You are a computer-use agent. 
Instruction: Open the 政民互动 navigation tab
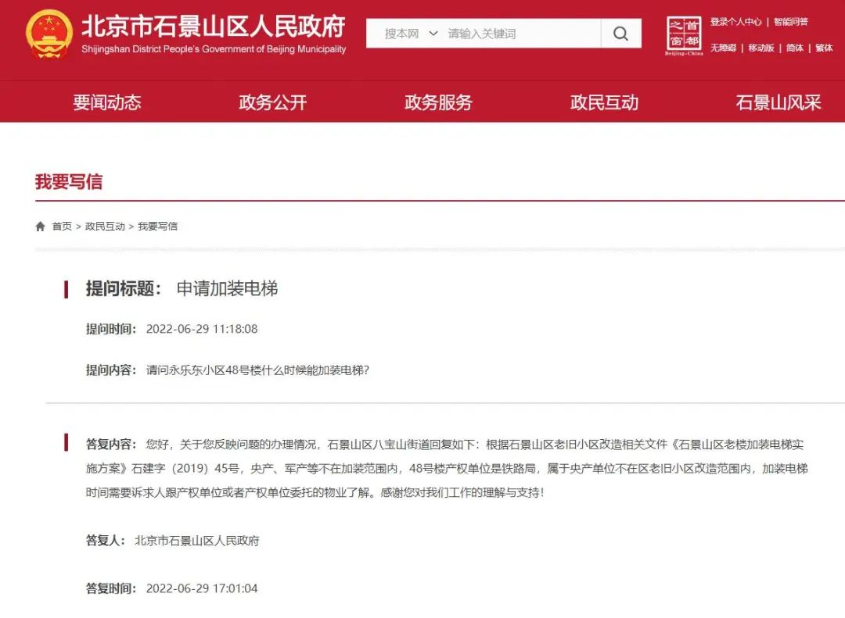604,102
